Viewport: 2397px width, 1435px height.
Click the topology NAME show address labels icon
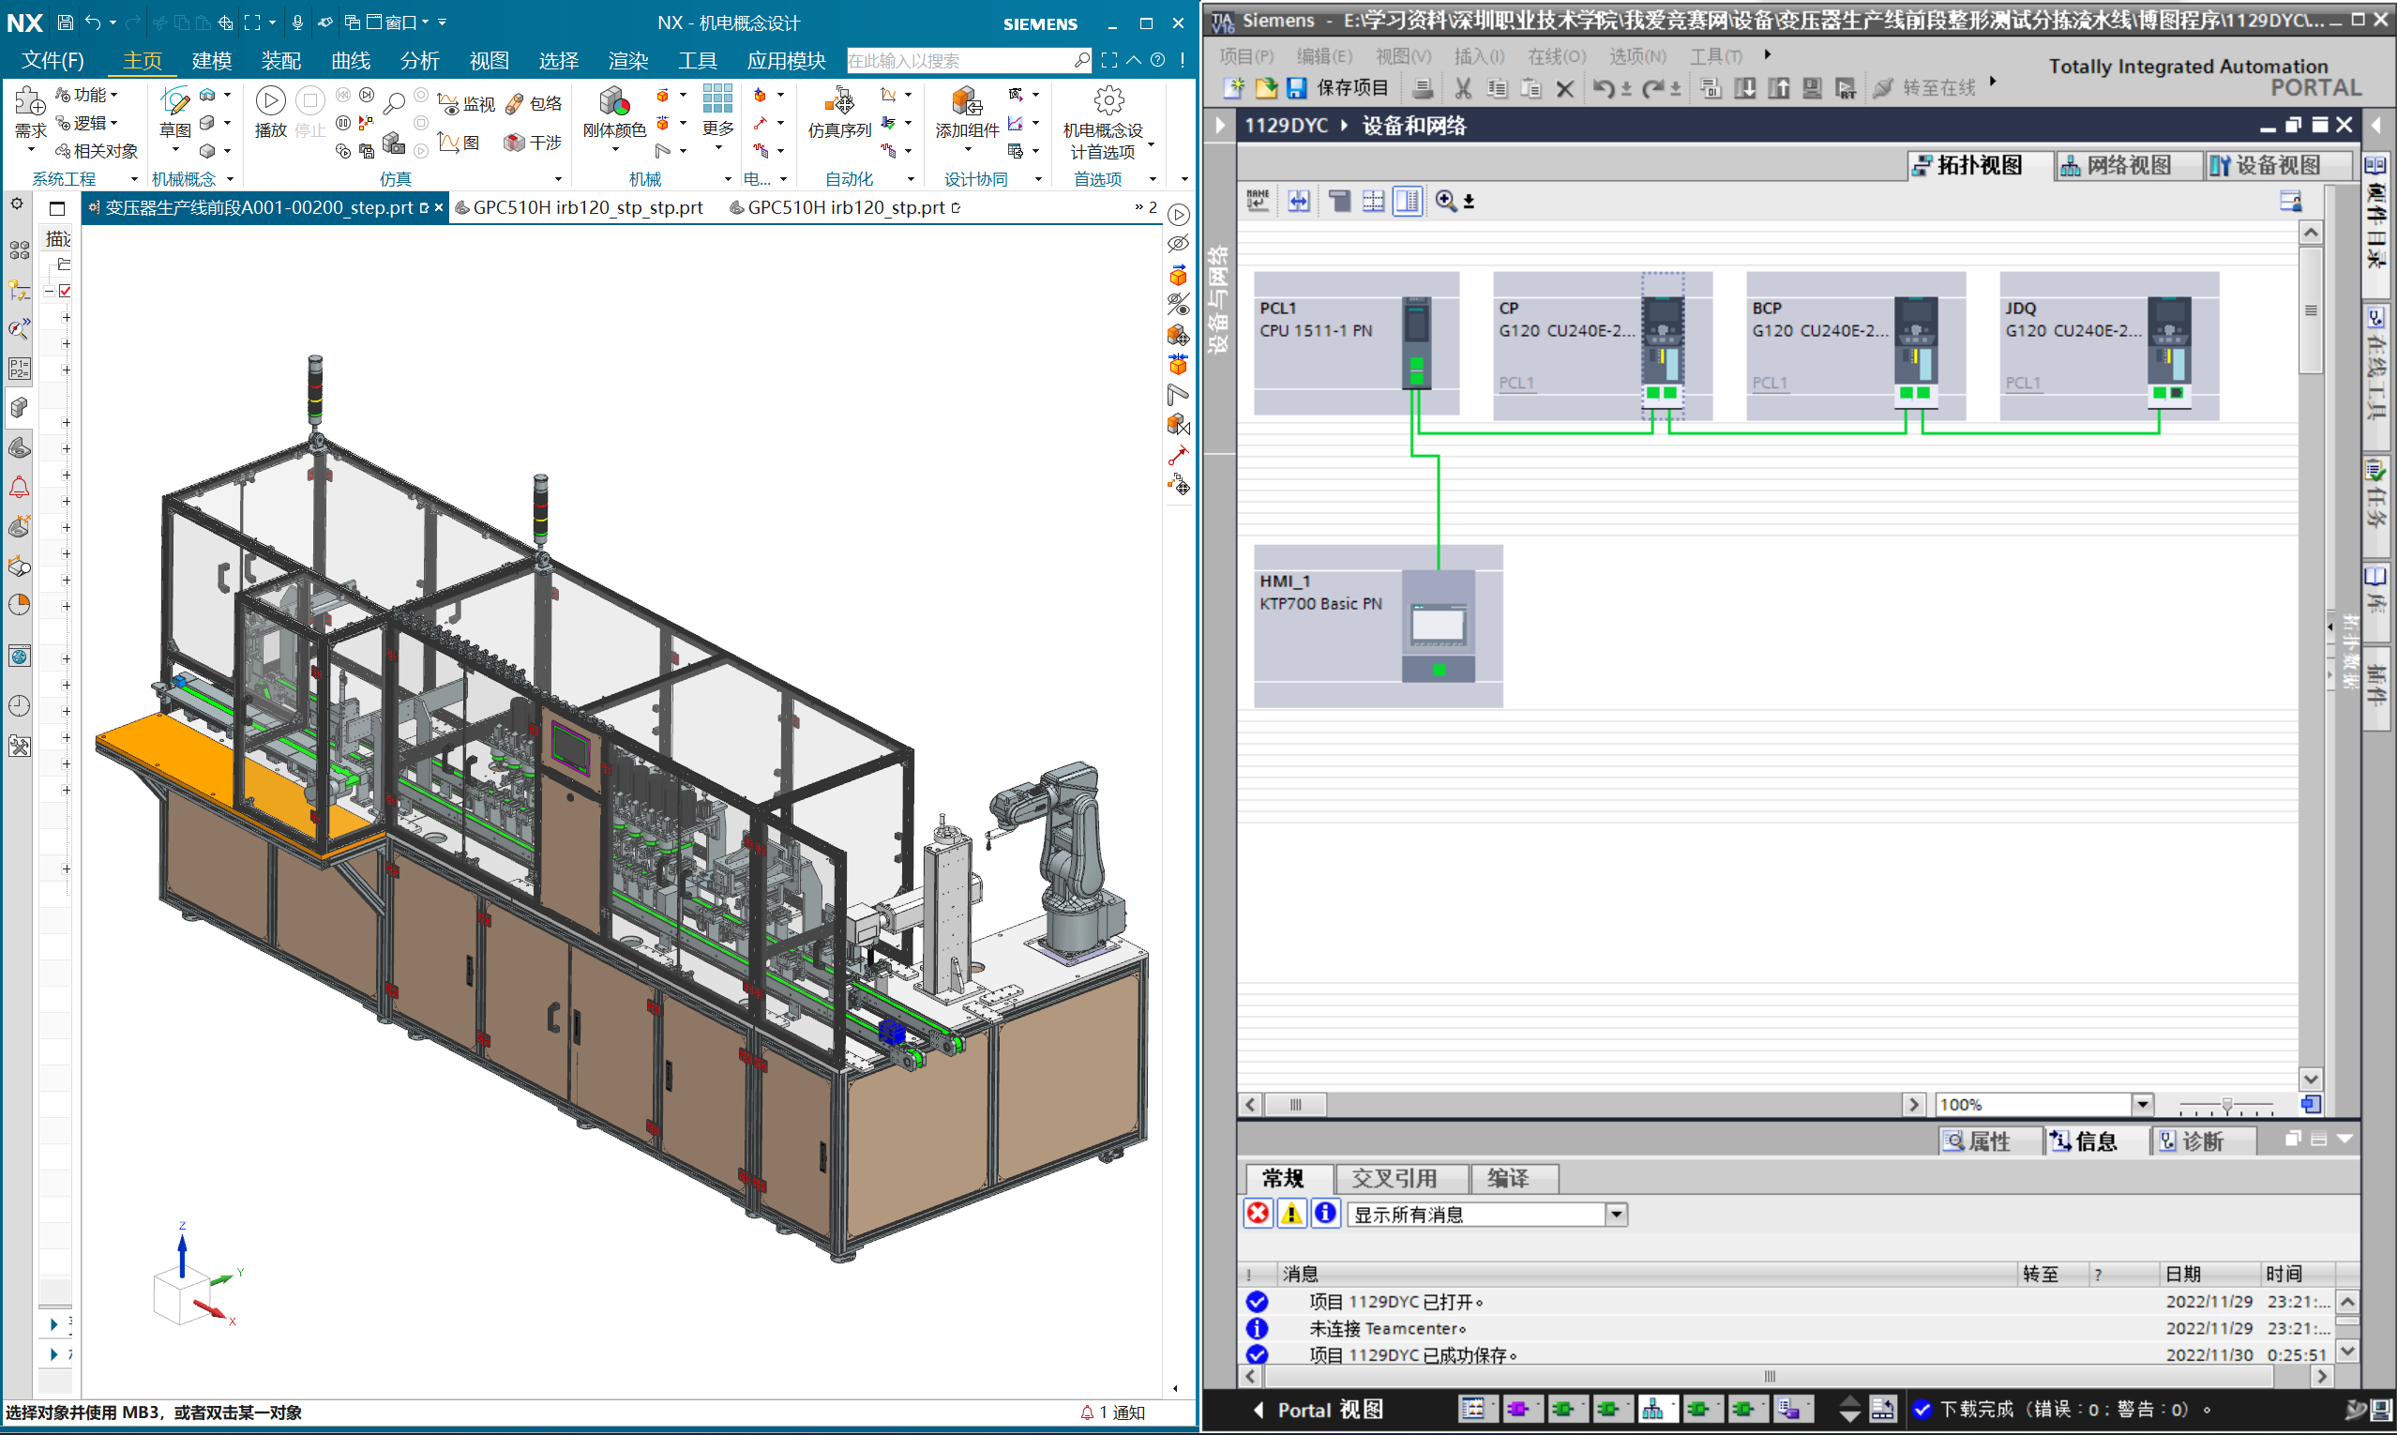[x=1258, y=201]
